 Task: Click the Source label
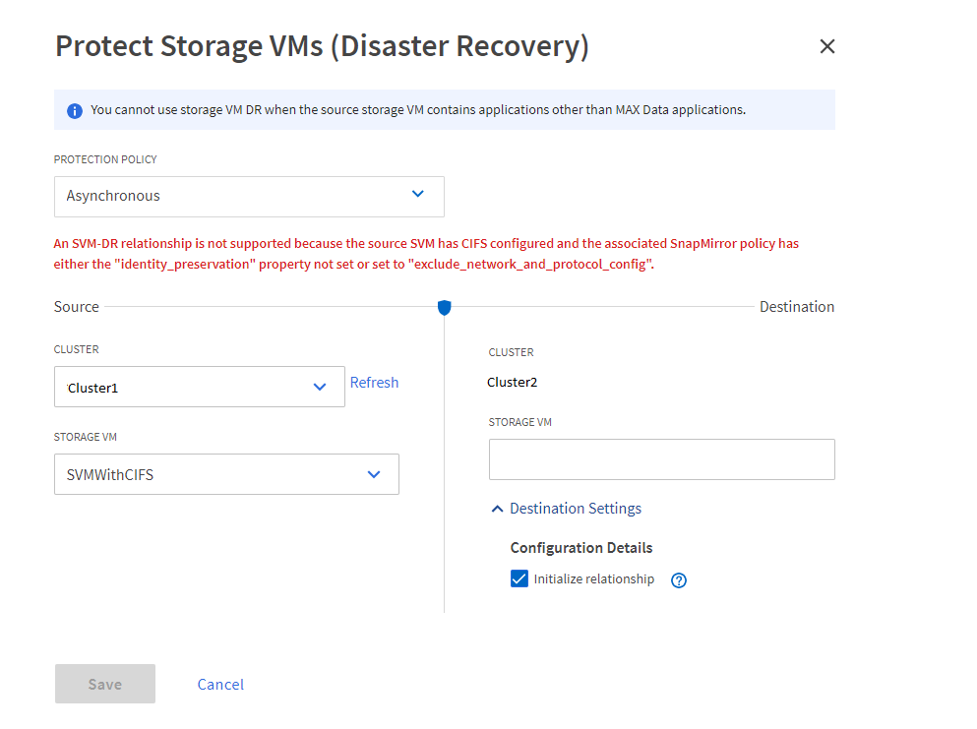[x=77, y=307]
